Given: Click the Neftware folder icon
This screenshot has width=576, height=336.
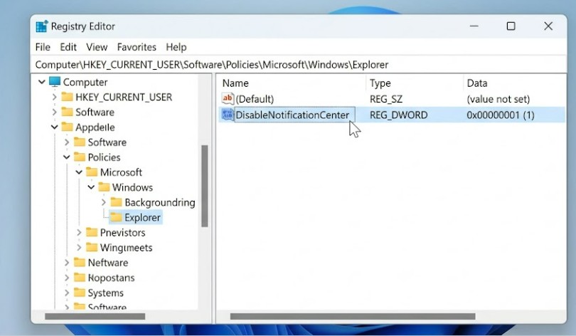Looking at the screenshot, I should (80, 263).
